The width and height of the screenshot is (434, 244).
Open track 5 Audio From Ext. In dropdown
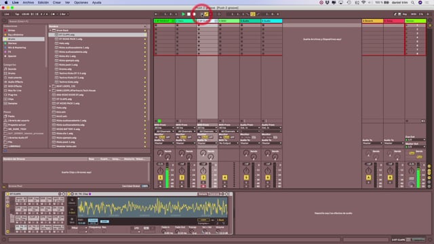(x=250, y=128)
